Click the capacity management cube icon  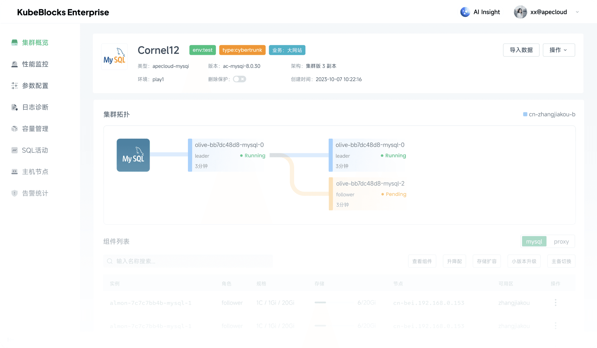click(x=14, y=129)
